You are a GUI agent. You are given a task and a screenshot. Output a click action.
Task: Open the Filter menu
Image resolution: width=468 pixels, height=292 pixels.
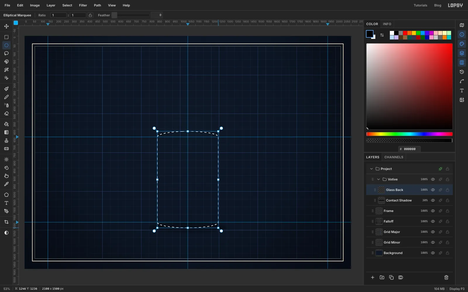[83, 5]
